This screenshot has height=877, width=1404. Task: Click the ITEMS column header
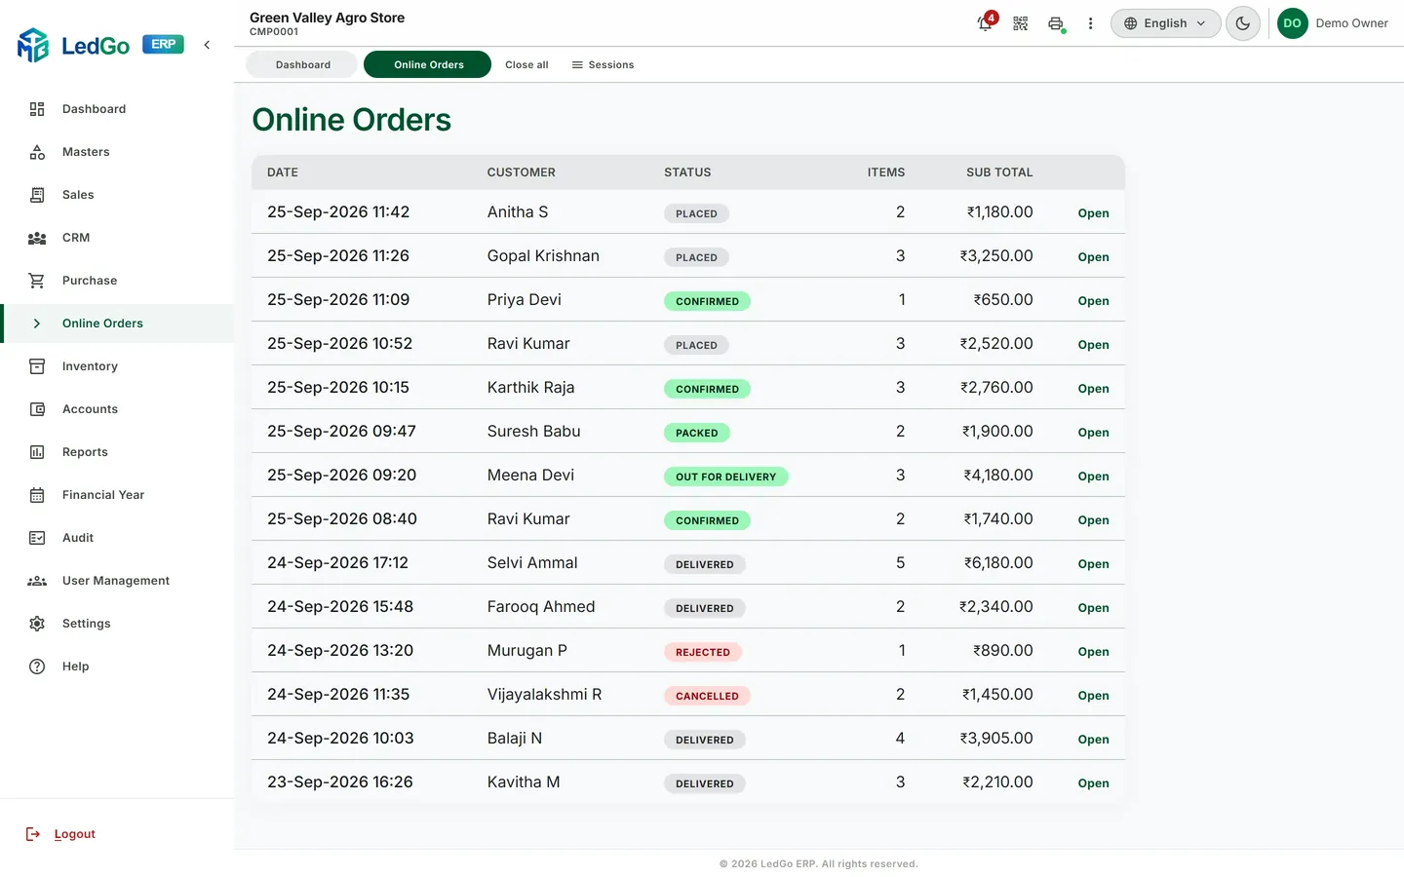(x=886, y=172)
